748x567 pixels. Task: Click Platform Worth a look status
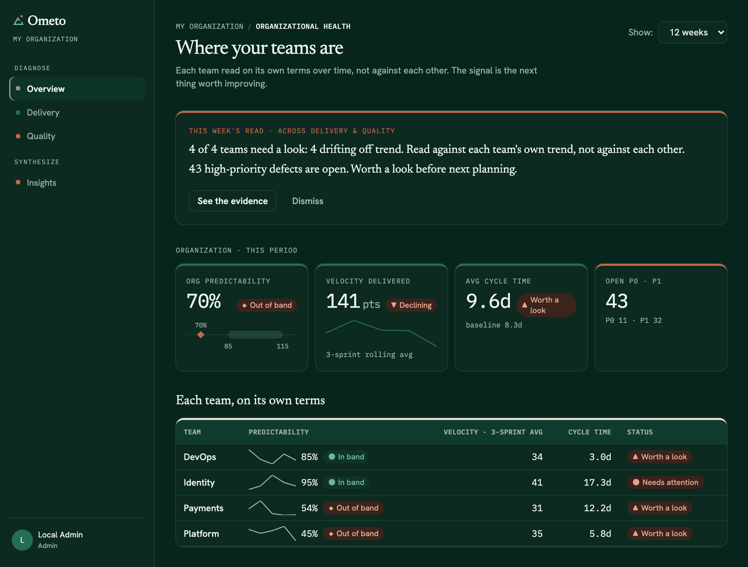pyautogui.click(x=659, y=534)
